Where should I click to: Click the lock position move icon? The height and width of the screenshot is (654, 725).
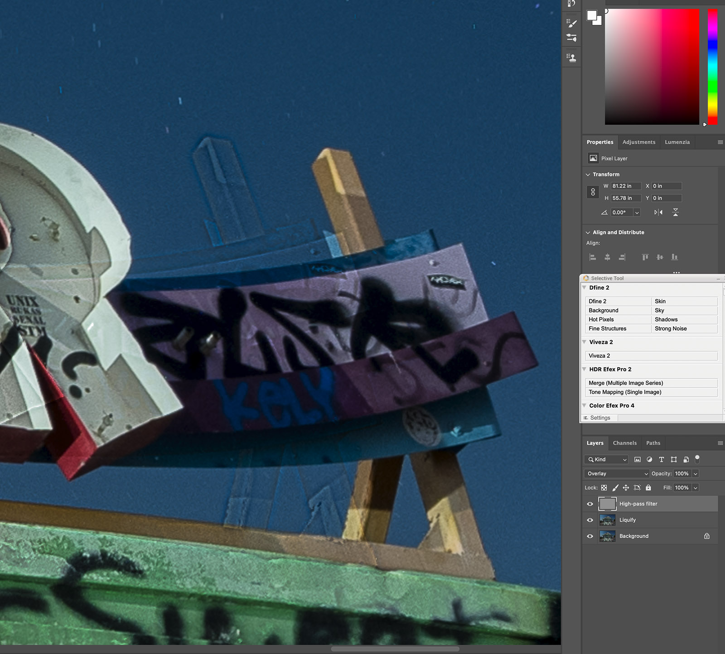click(626, 488)
